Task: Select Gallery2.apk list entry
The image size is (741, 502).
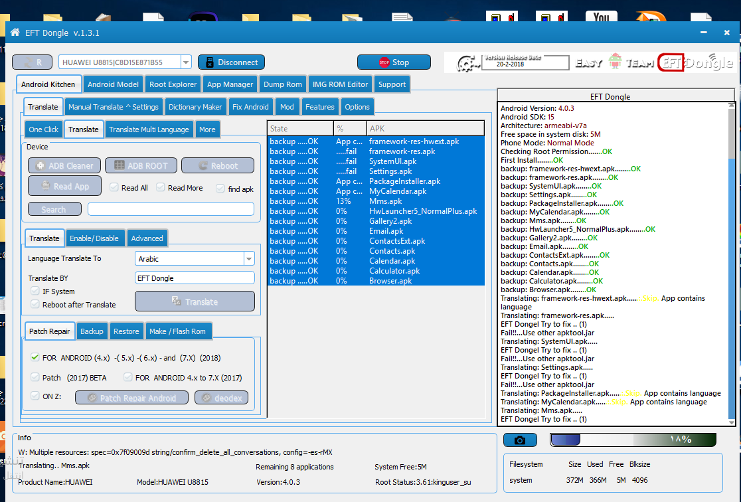Action: pos(376,220)
